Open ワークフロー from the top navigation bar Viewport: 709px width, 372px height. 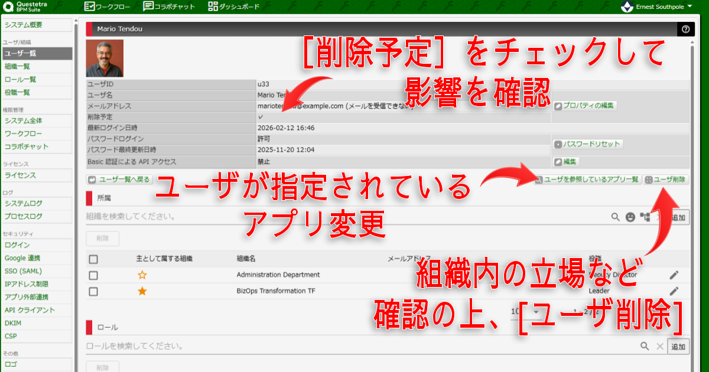point(108,7)
